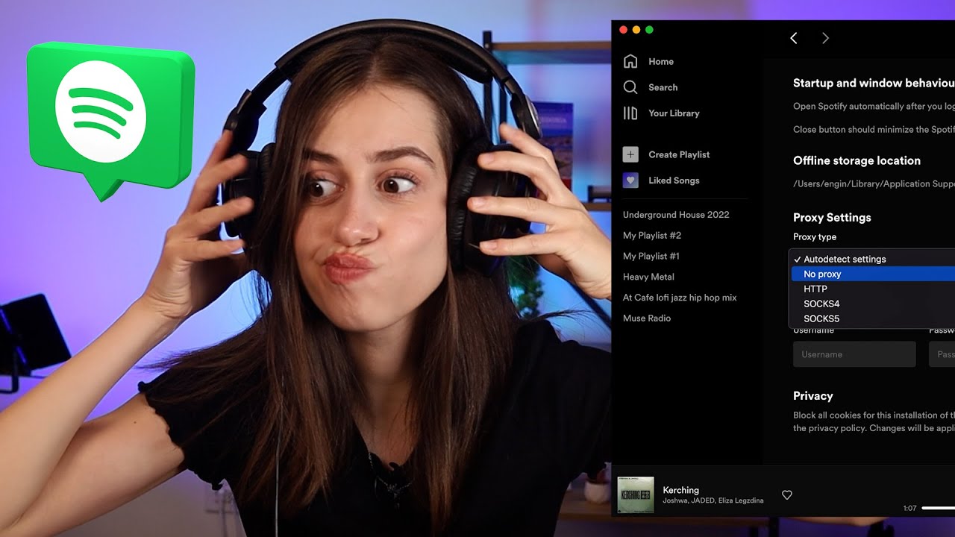
Task: Click the 1:07 elapsed time
Action: 909,508
